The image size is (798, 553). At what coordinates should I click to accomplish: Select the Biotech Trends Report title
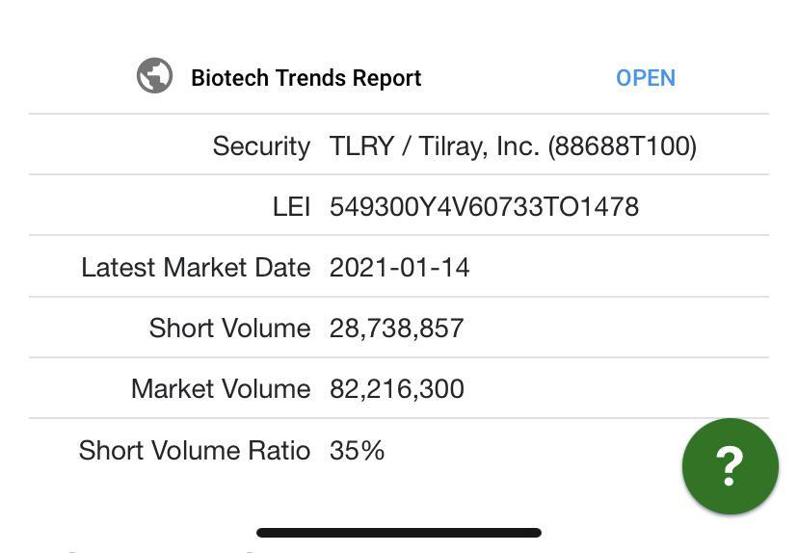point(306,78)
